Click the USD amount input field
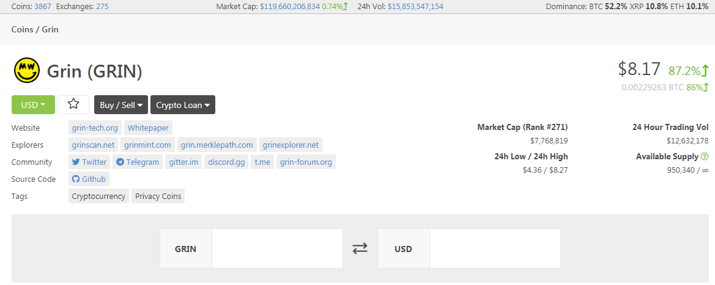The image size is (715, 285). (x=495, y=248)
